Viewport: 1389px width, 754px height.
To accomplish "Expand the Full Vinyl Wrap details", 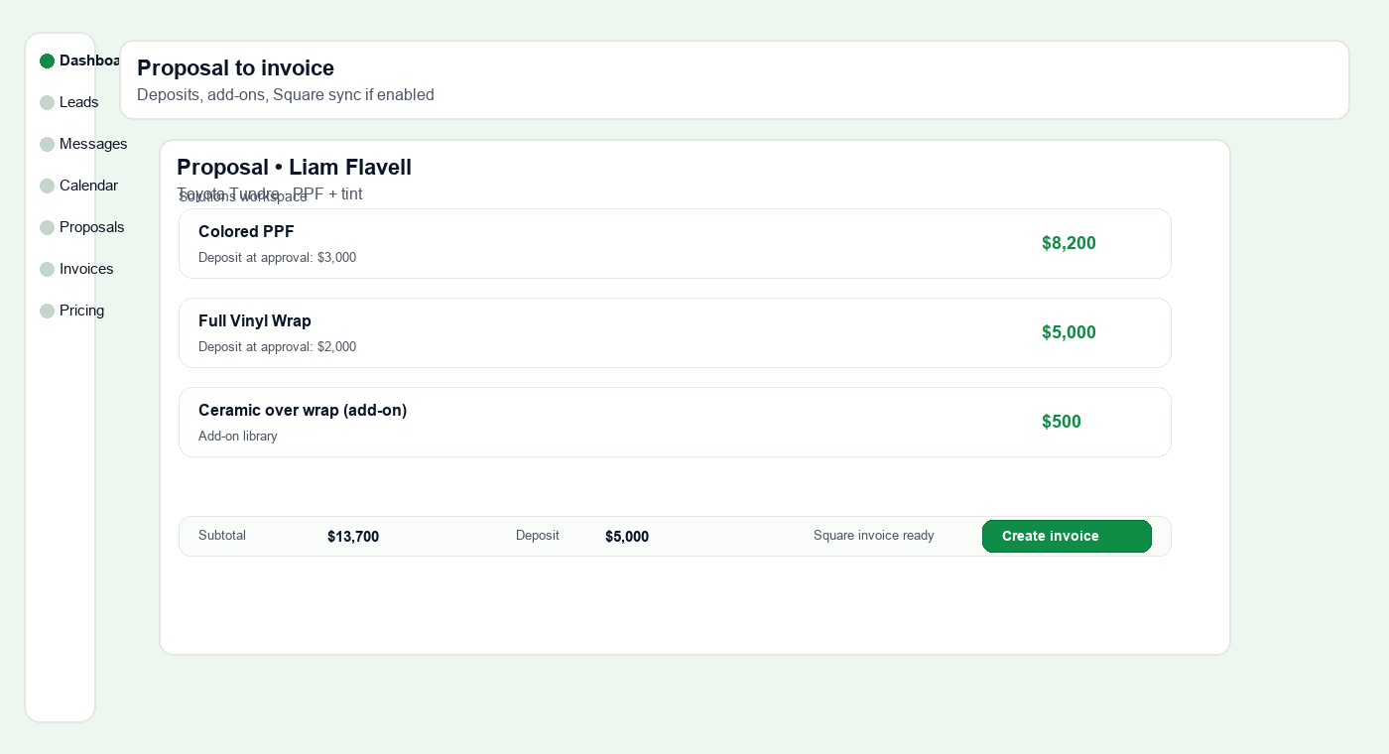I will click(277, 346).
